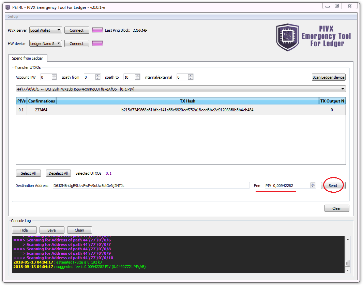Click the HW device status indicator light
This screenshot has width=363, height=285.
point(97,43)
